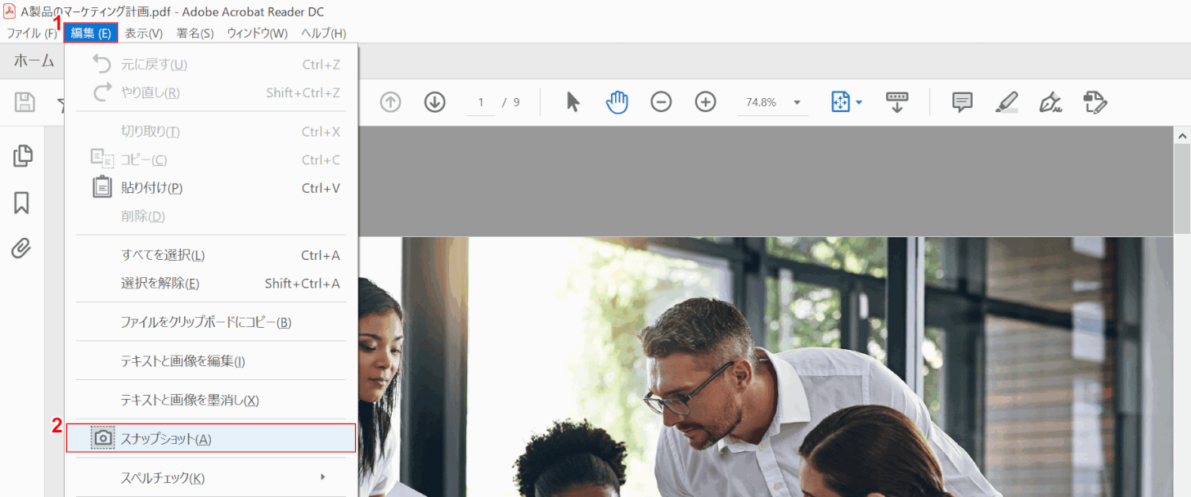Select the Highlight text pen tool
Viewport: 1191px width, 497px height.
[x=1006, y=102]
